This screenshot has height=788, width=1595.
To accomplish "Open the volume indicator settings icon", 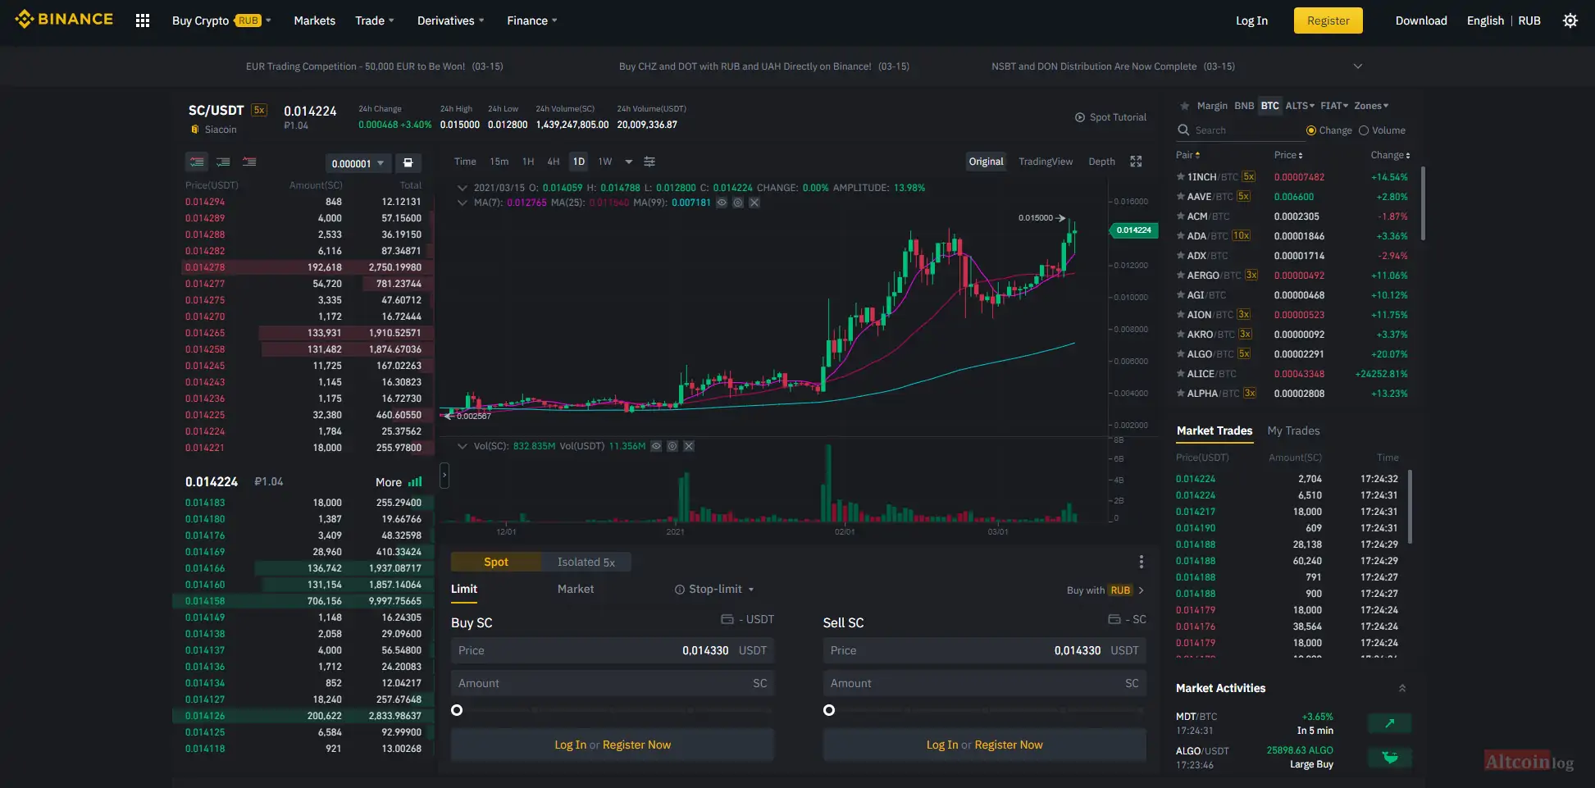I will (x=672, y=446).
